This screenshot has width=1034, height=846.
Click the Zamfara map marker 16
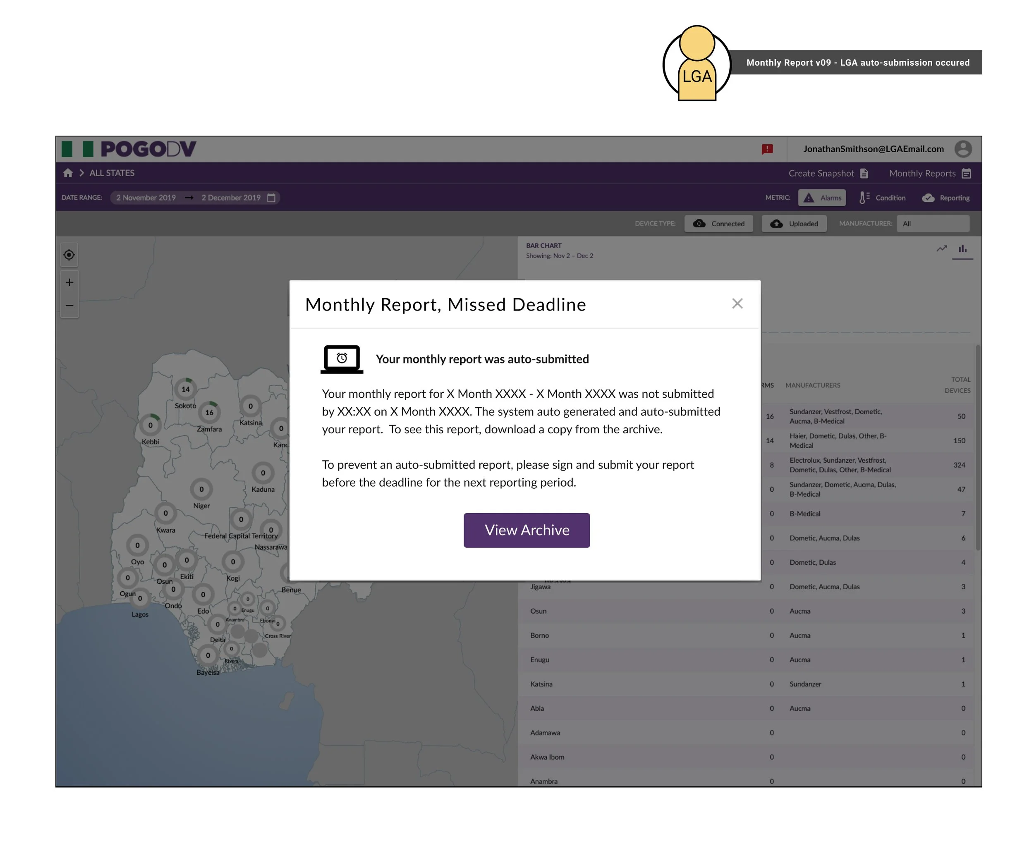(209, 412)
